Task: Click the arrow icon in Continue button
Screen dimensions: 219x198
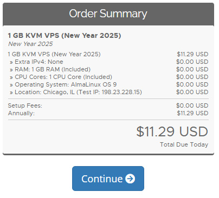Action: click(130, 179)
